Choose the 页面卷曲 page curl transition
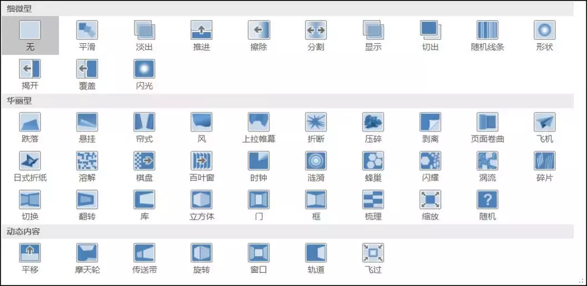This screenshot has height=286, width=587. (487, 128)
